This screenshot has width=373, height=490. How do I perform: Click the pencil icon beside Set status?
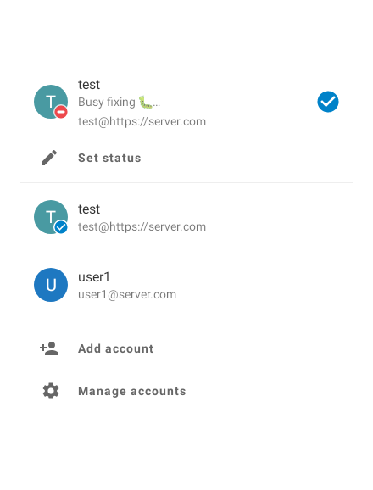tap(49, 158)
